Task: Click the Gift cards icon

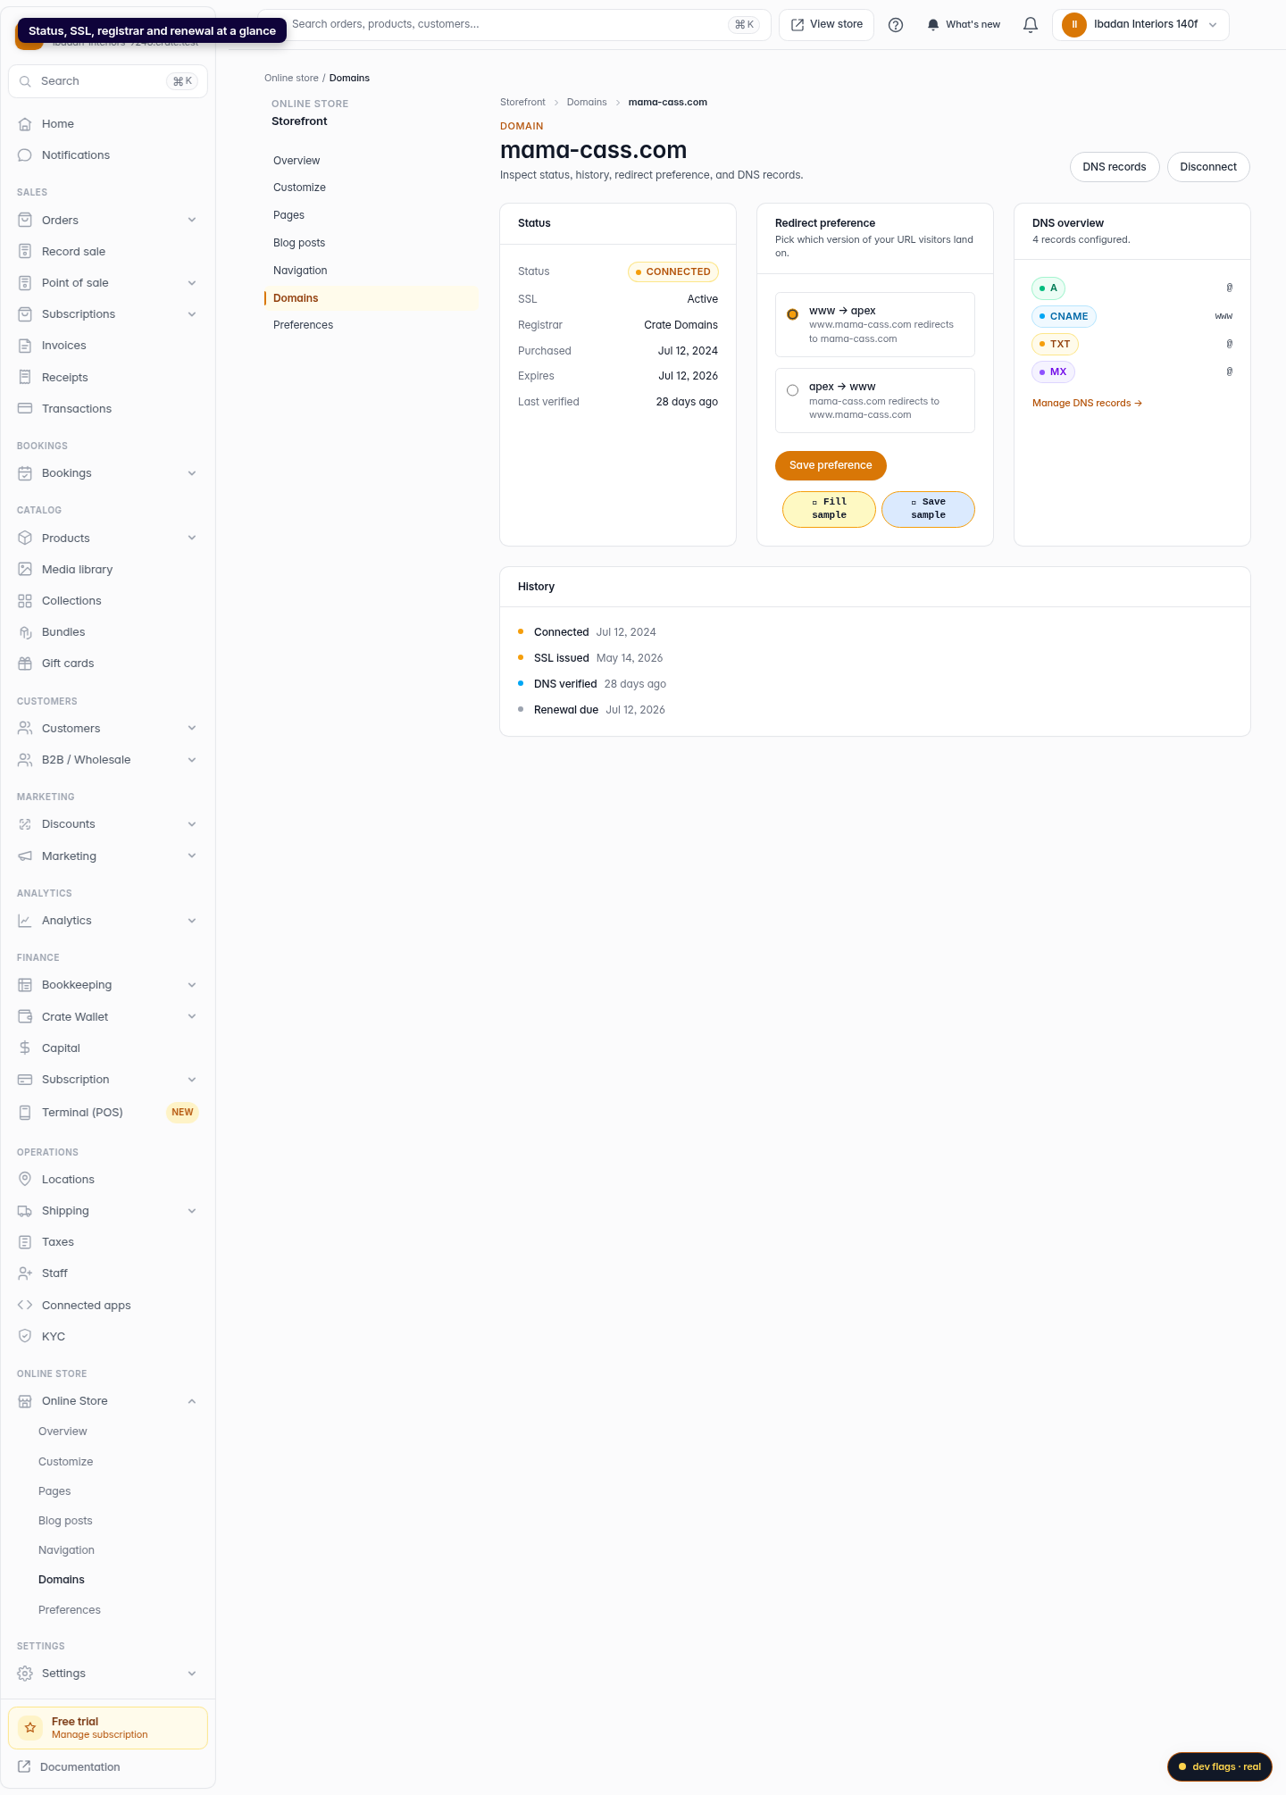Action: (25, 664)
